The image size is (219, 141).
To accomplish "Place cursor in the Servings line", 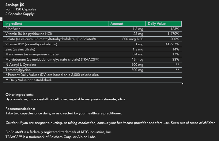I will (14, 5).
